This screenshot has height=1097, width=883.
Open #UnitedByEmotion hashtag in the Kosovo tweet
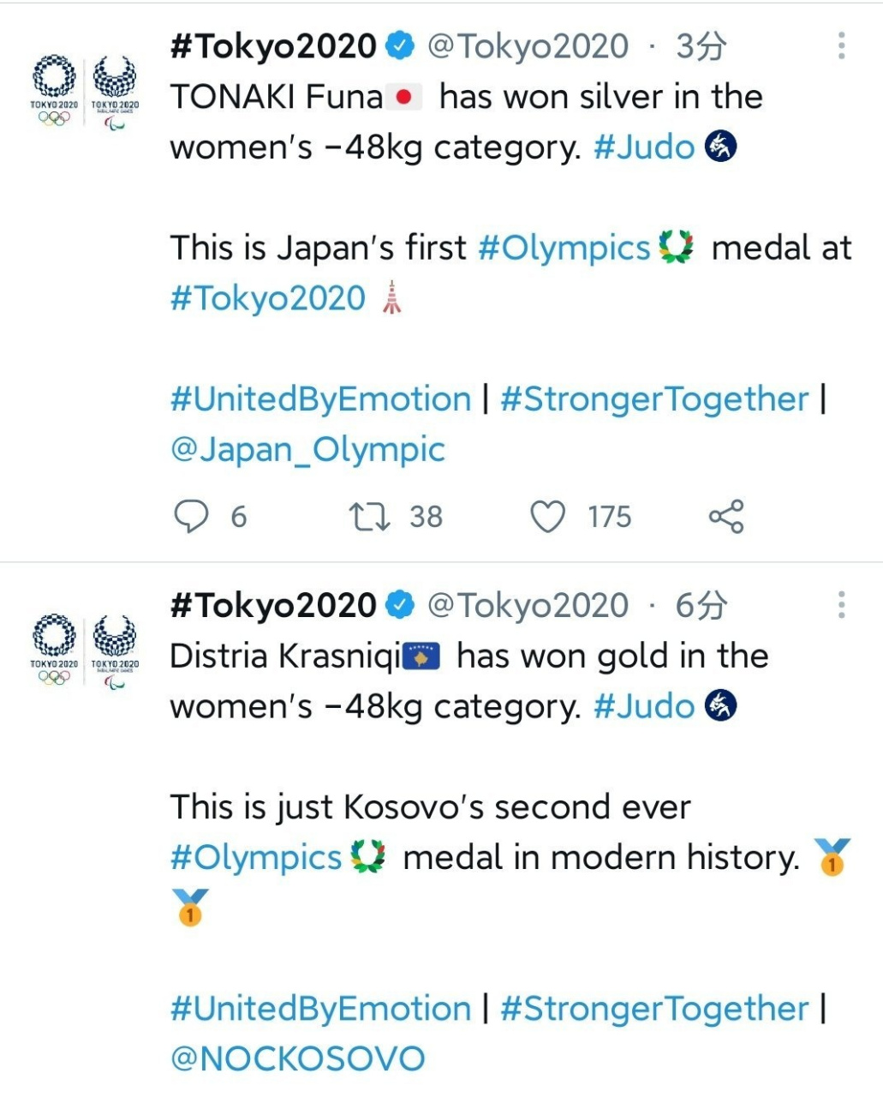321,1009
